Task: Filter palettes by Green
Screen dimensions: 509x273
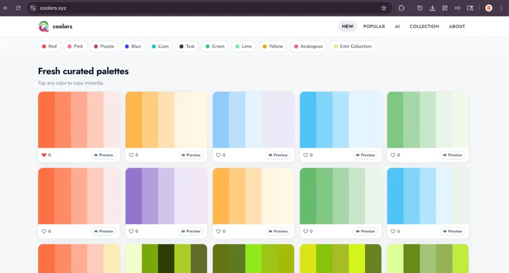Action: coord(215,46)
